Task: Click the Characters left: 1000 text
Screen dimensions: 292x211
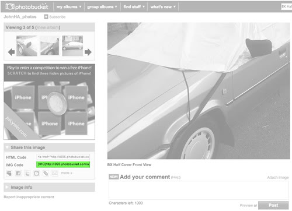Action: click(126, 203)
